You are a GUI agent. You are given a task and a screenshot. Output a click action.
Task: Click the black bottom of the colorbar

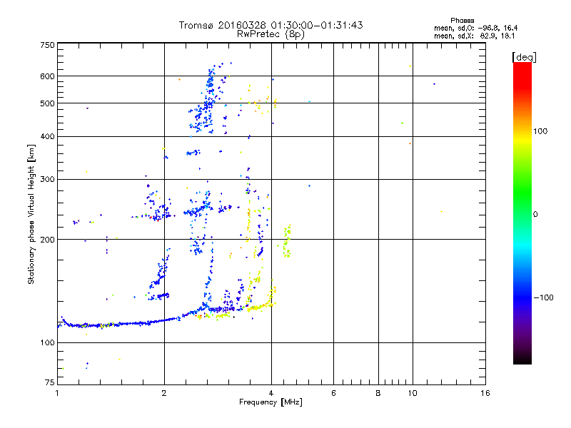tap(522, 359)
